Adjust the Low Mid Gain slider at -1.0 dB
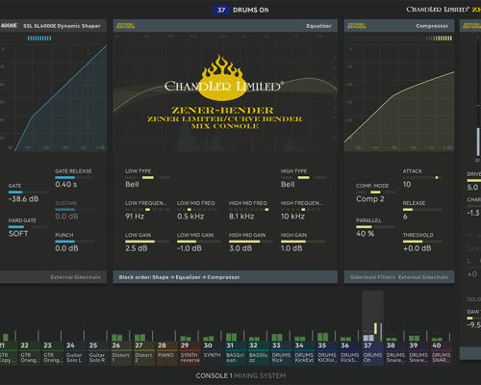 [199, 242]
